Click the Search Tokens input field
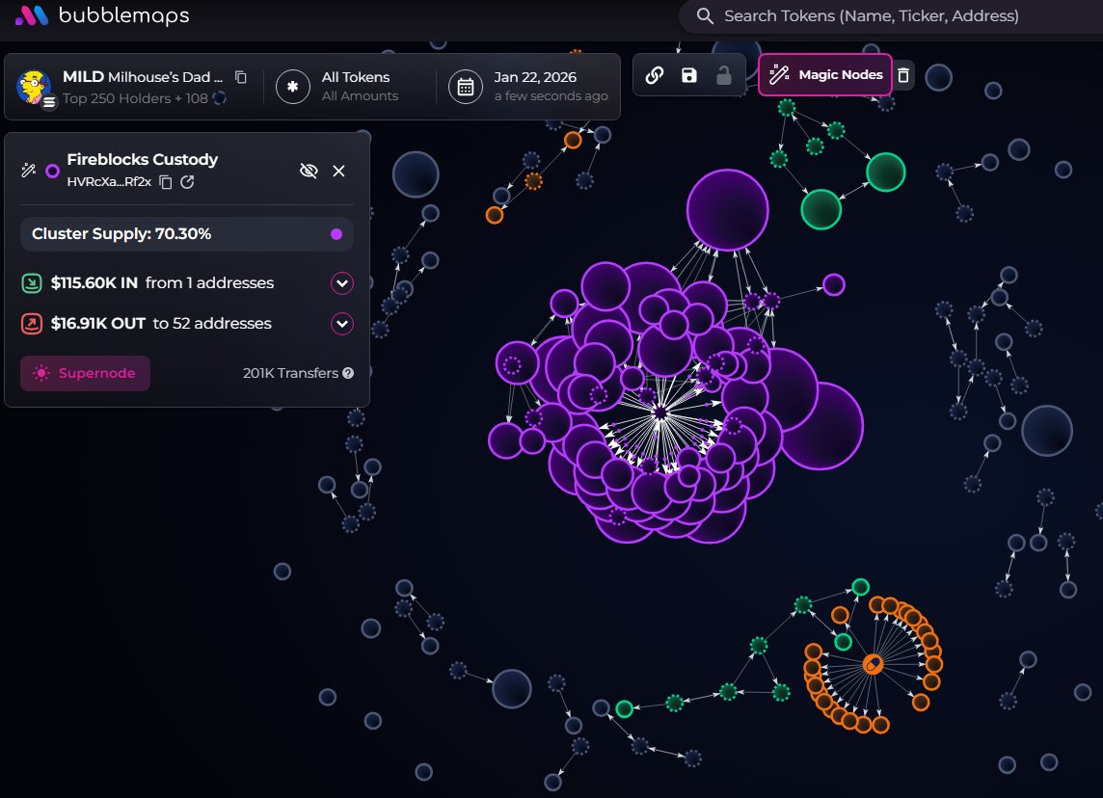 coord(890,16)
